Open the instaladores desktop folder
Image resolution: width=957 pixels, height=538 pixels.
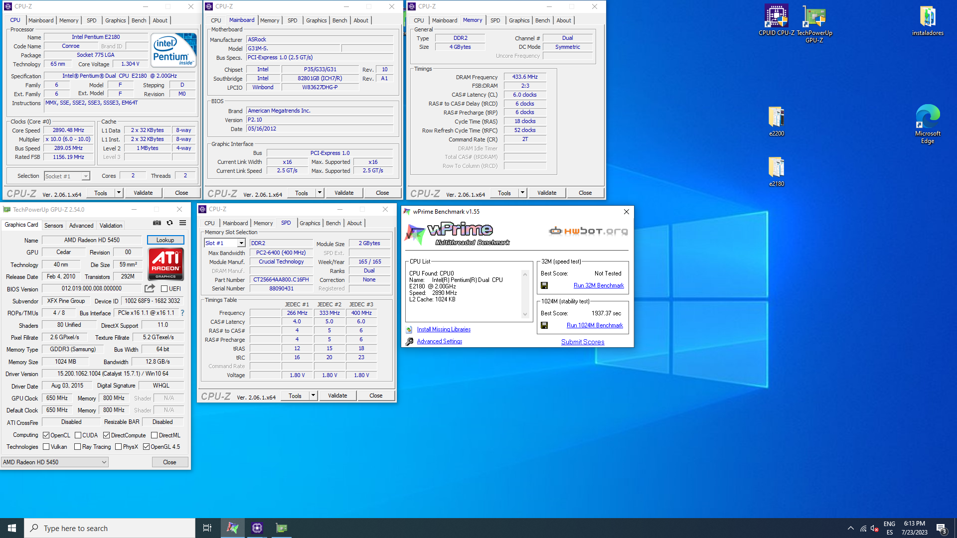(928, 21)
